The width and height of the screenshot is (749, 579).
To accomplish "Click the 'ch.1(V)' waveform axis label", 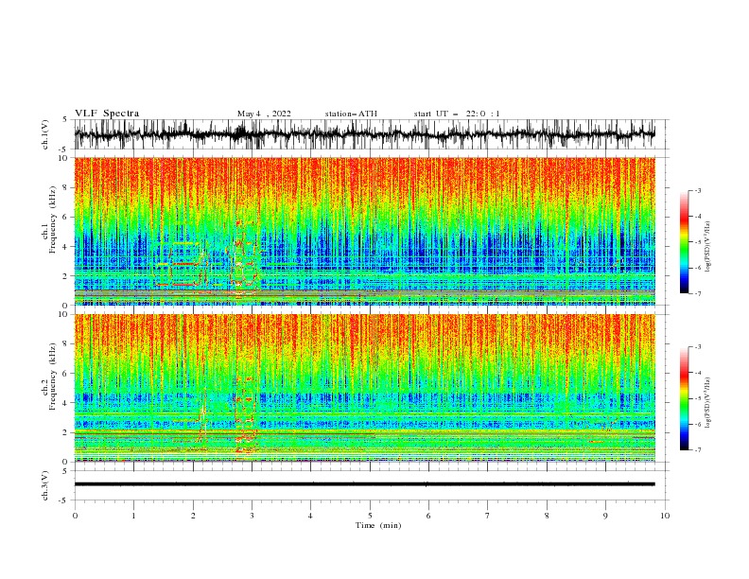I will (45, 134).
